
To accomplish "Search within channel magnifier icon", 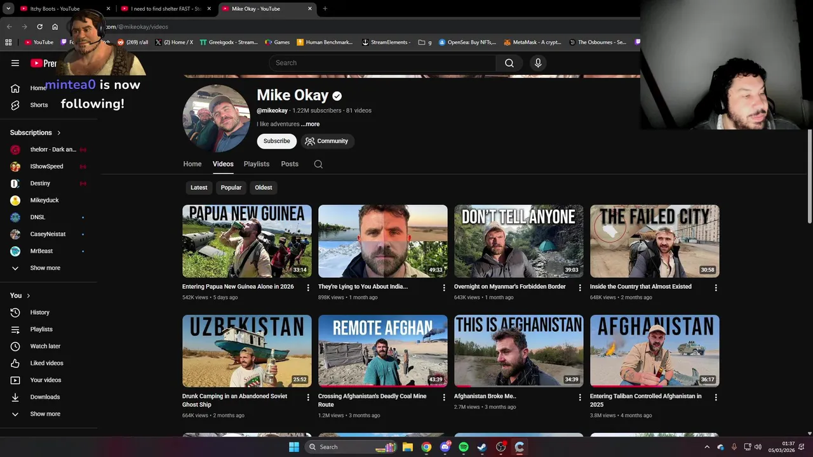I will (318, 164).
